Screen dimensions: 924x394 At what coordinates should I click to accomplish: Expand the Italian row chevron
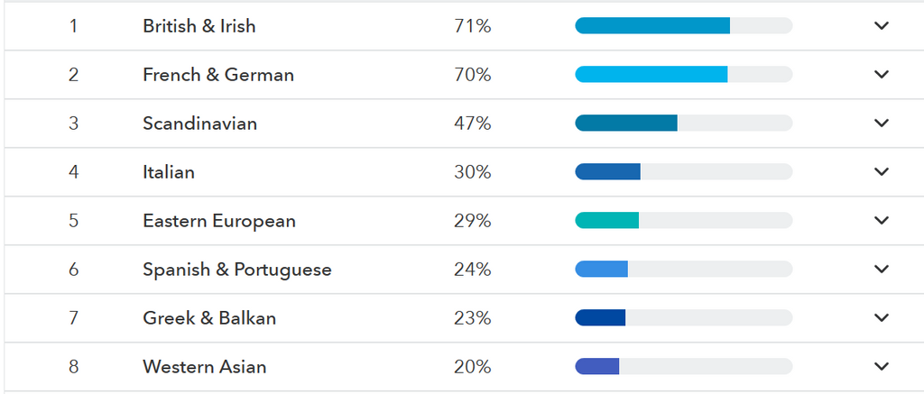(x=882, y=172)
